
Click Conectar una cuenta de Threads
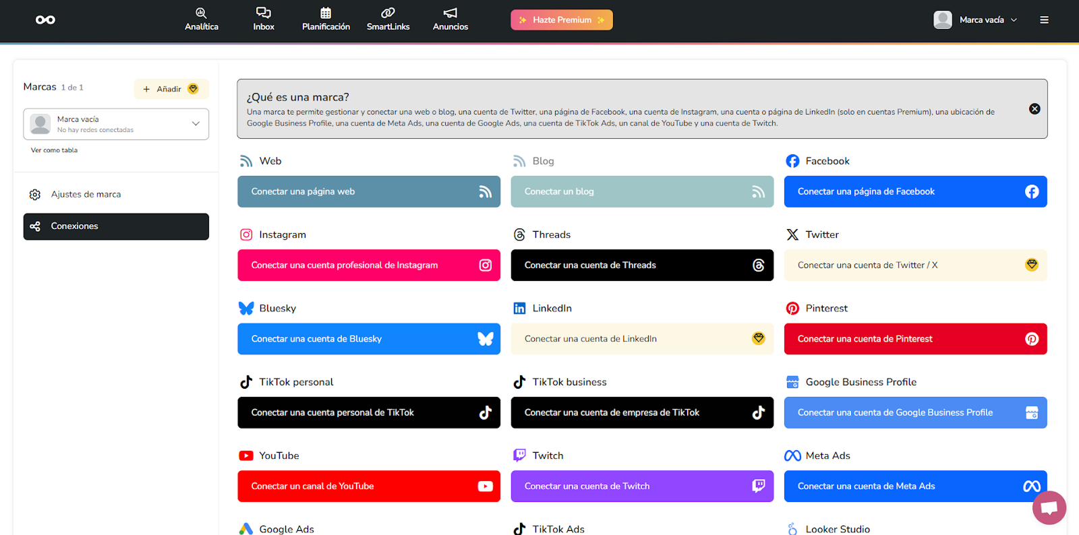click(x=642, y=265)
